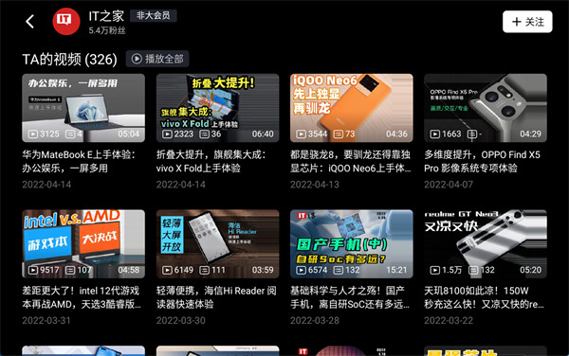
Task: Click the 播放全部 play all button
Action: click(157, 59)
